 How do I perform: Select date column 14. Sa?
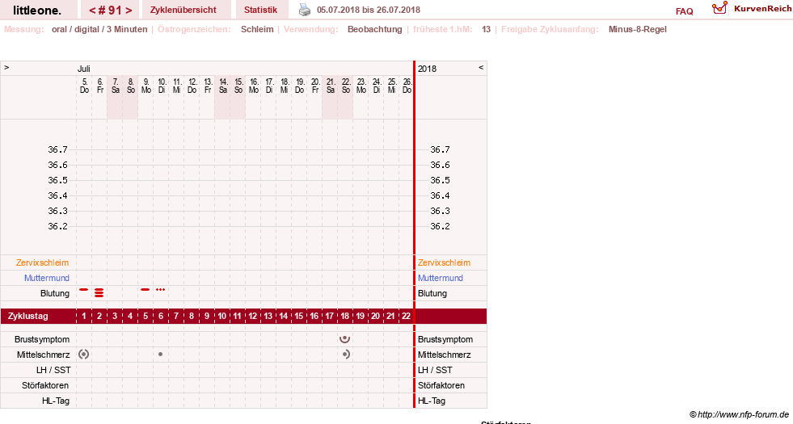(222, 86)
